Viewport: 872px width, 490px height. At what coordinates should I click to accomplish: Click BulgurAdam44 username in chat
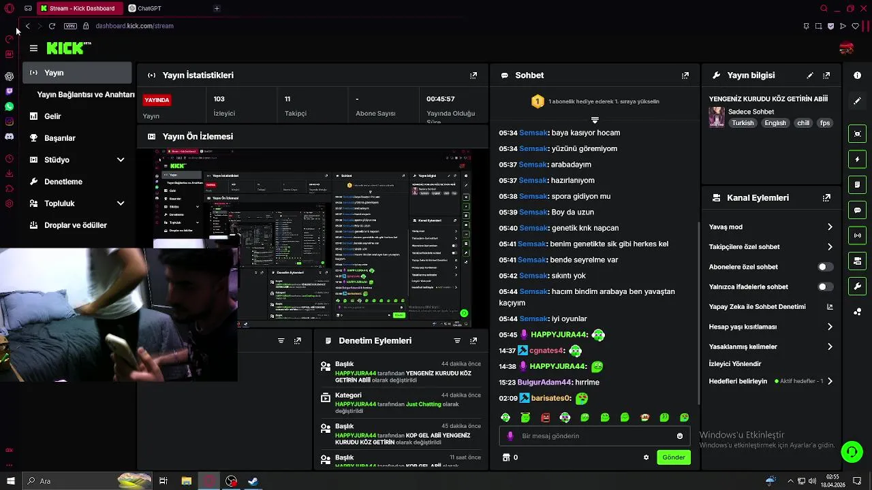(544, 382)
